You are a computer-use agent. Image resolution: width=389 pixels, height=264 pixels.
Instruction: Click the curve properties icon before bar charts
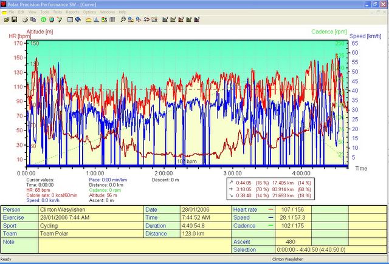coord(154,19)
